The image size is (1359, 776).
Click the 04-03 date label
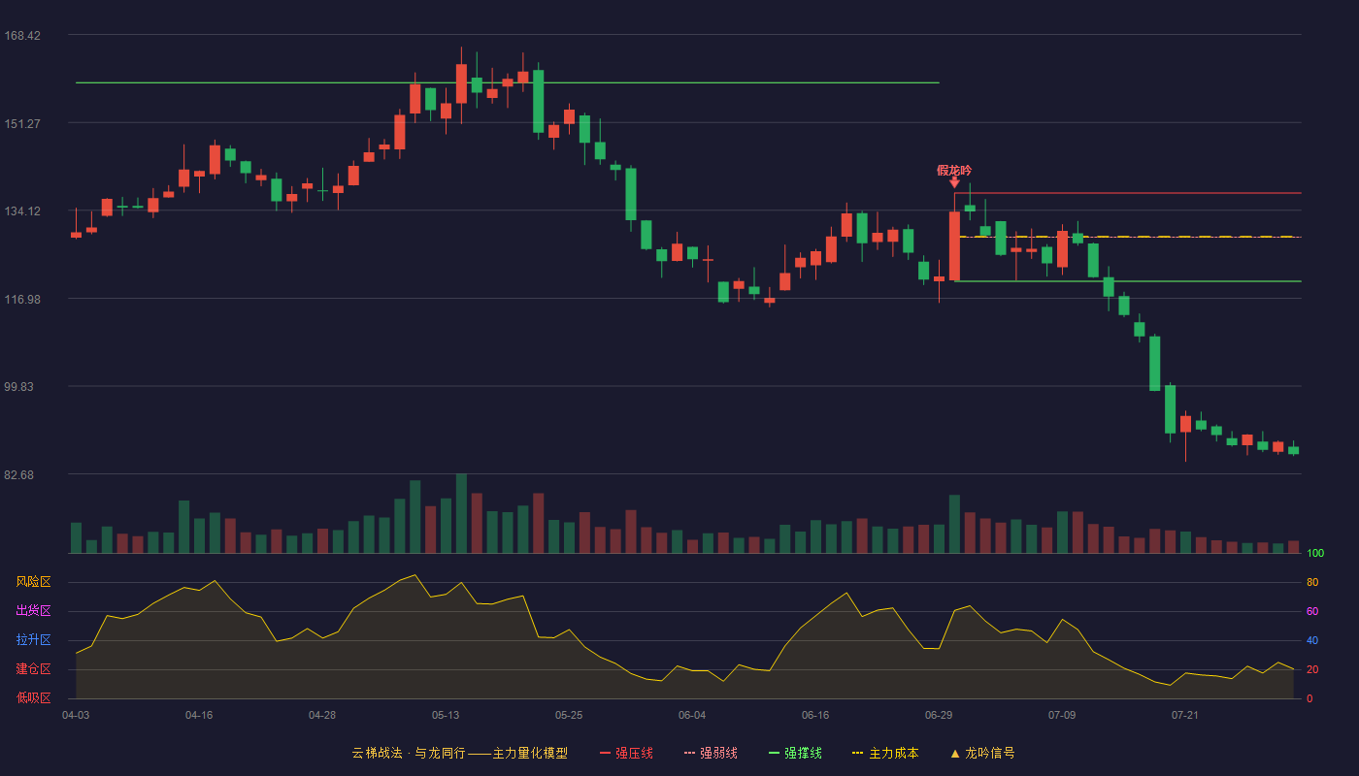coord(76,715)
